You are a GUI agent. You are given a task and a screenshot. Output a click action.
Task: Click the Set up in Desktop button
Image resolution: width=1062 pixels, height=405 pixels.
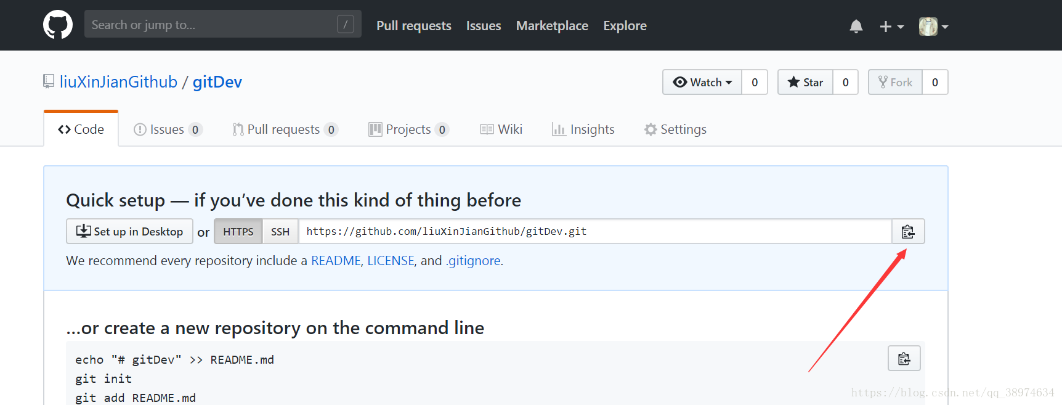(129, 232)
